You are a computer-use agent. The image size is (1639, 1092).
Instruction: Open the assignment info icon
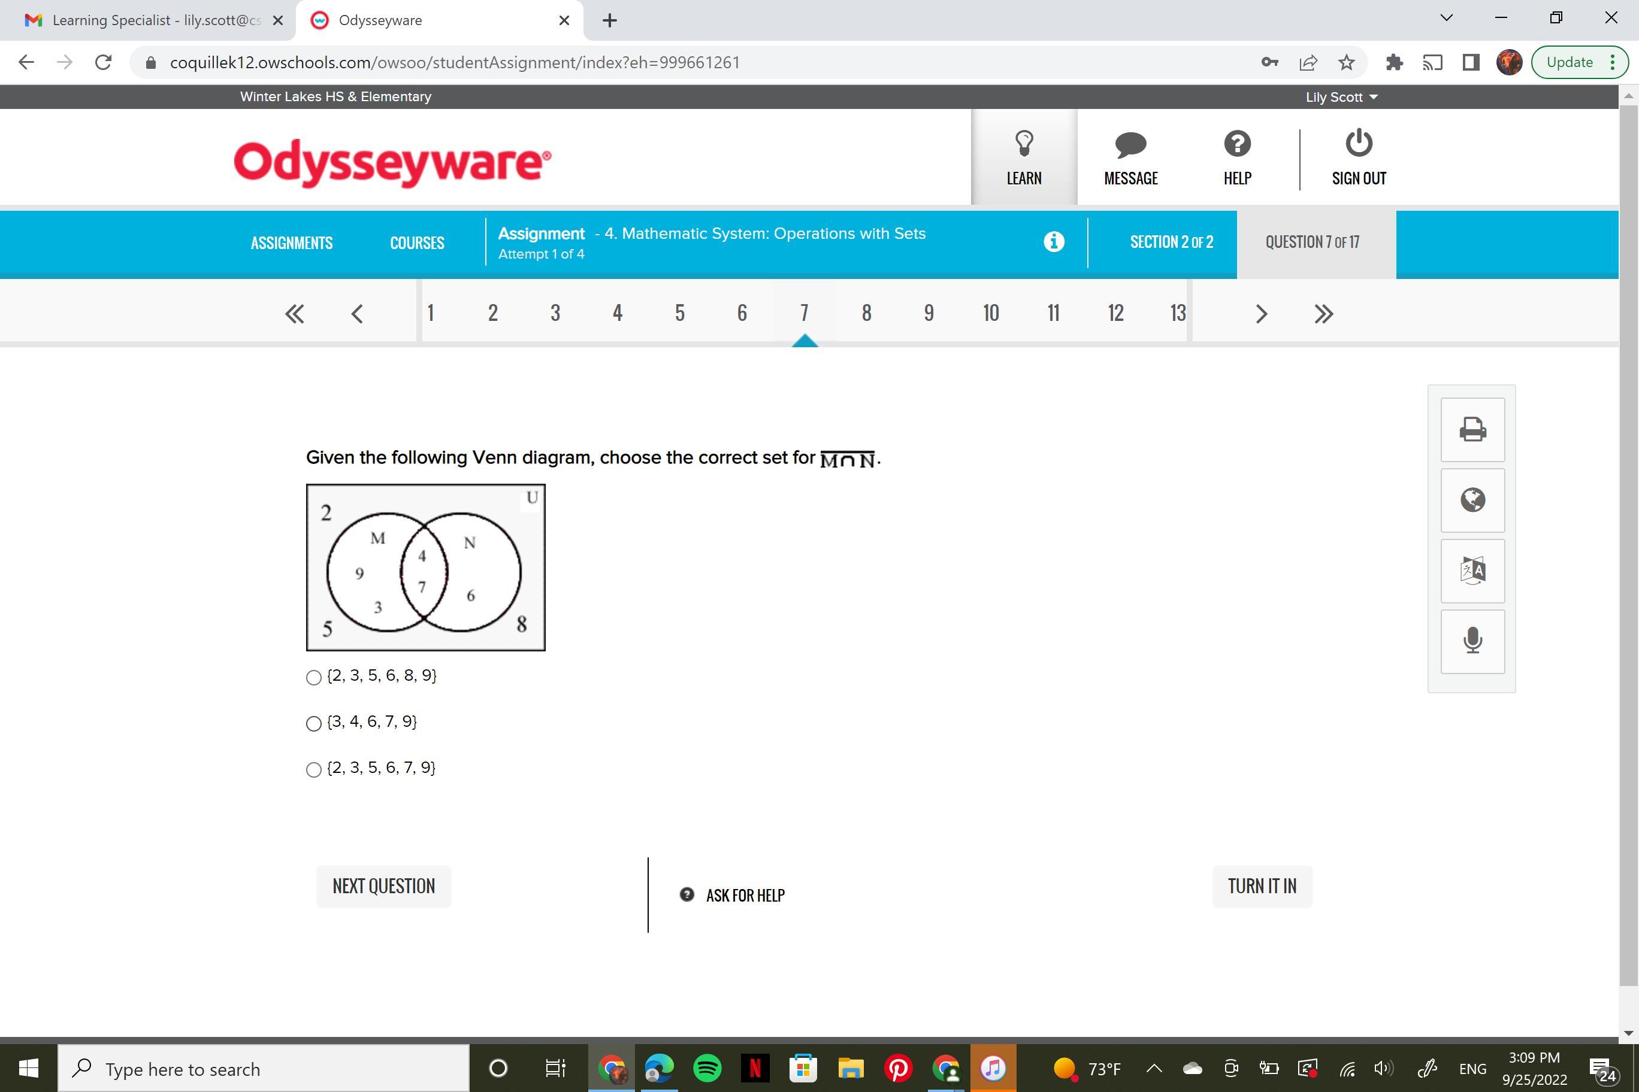[1054, 242]
